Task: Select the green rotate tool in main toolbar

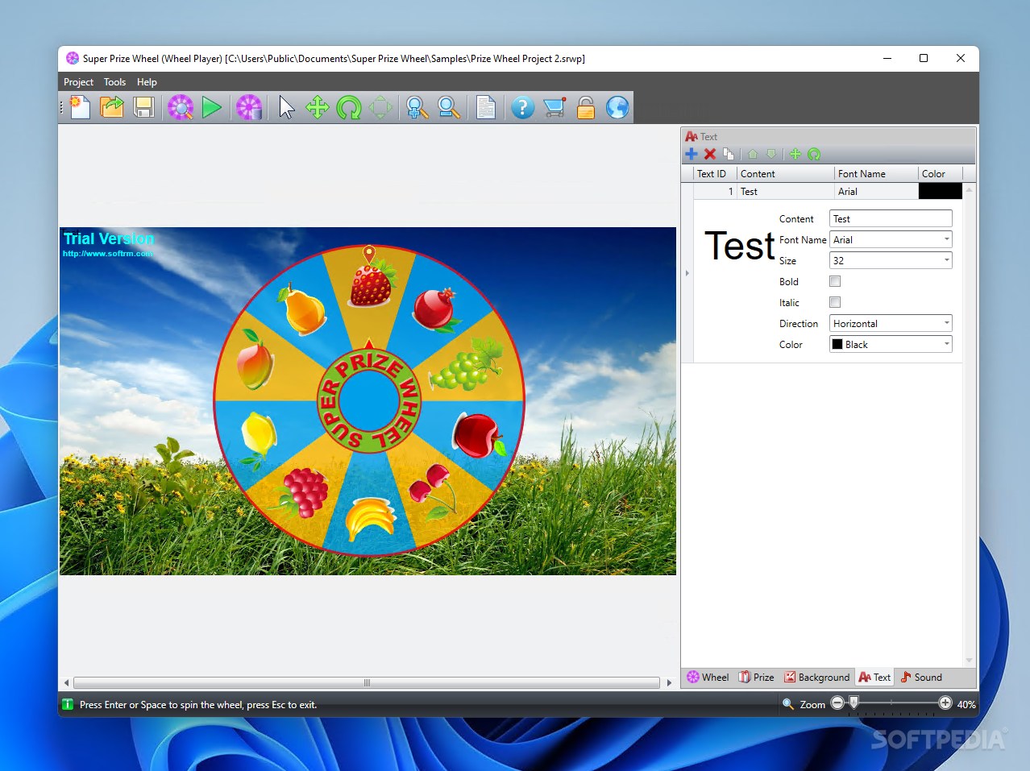Action: pos(349,107)
